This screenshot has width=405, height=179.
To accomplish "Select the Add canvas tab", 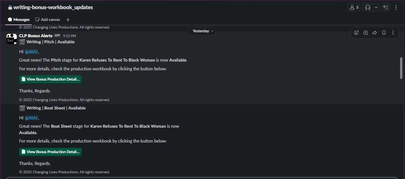I will tap(48, 19).
